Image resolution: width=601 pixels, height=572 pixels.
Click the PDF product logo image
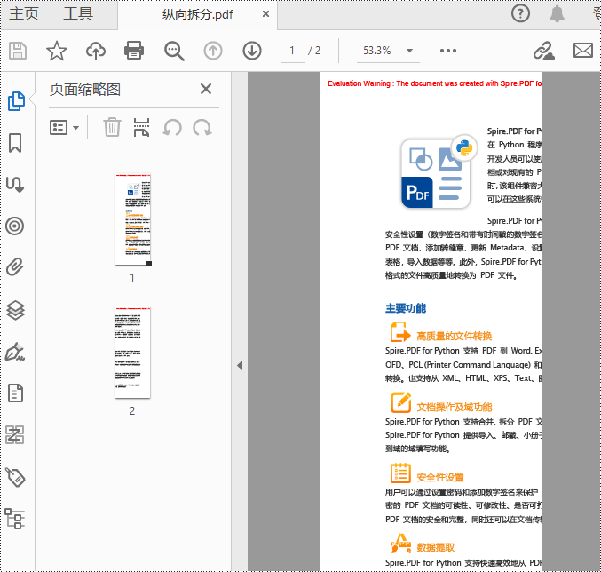439,171
